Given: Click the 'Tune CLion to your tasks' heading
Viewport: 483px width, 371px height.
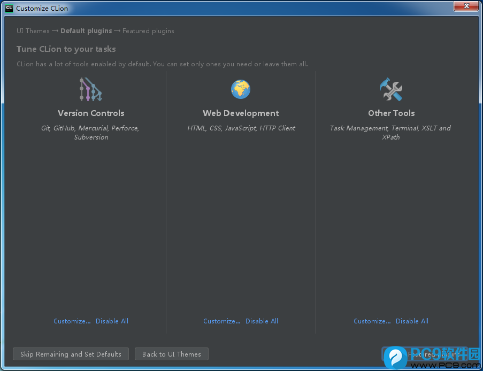Looking at the screenshot, I should (x=66, y=49).
